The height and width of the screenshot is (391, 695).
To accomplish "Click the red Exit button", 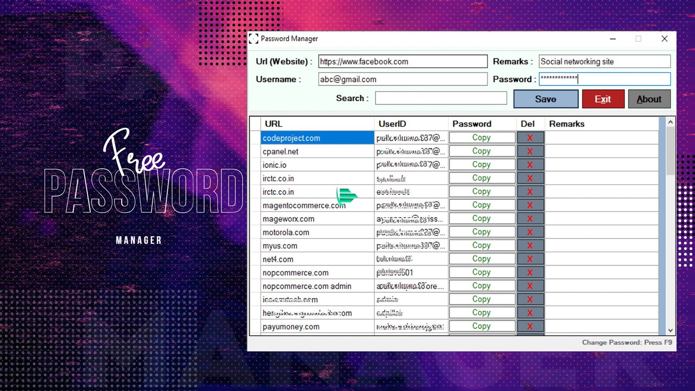I will point(603,99).
